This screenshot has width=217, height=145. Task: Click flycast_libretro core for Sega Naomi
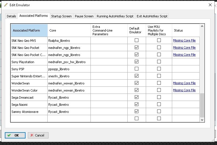pyautogui.click(x=69, y=104)
